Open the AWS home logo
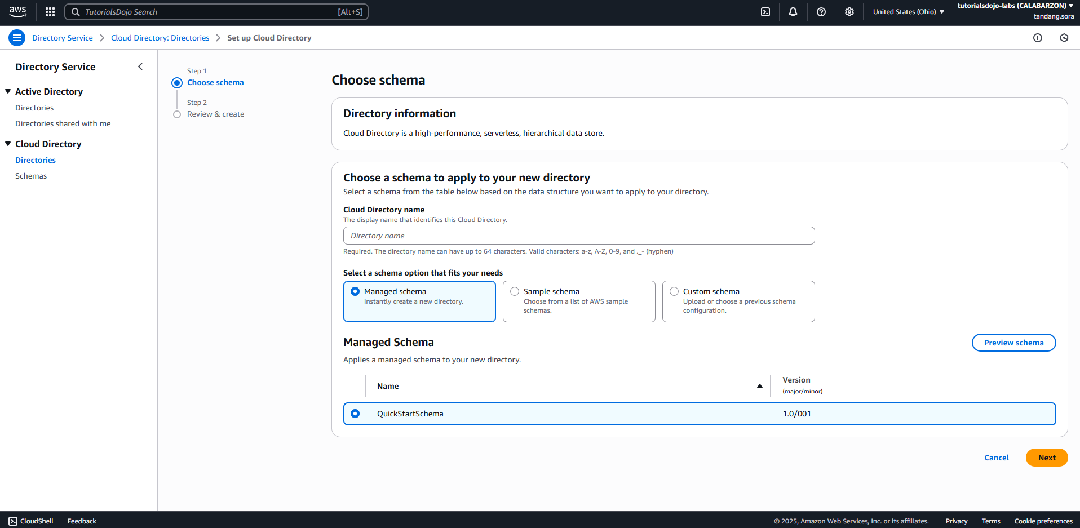The image size is (1080, 528). (x=17, y=12)
